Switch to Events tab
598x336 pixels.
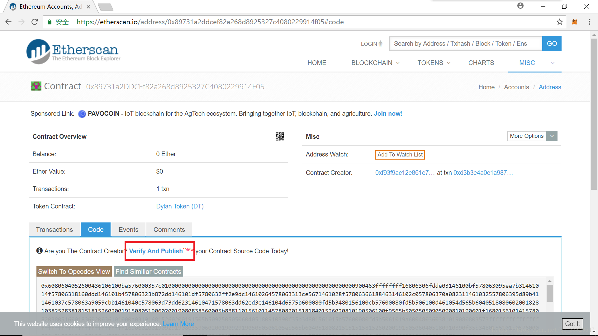[x=128, y=230]
